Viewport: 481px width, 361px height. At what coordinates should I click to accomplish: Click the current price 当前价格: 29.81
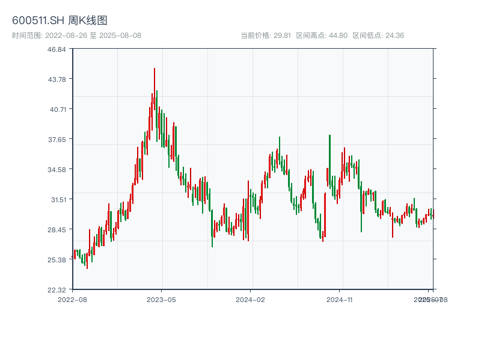(x=266, y=35)
